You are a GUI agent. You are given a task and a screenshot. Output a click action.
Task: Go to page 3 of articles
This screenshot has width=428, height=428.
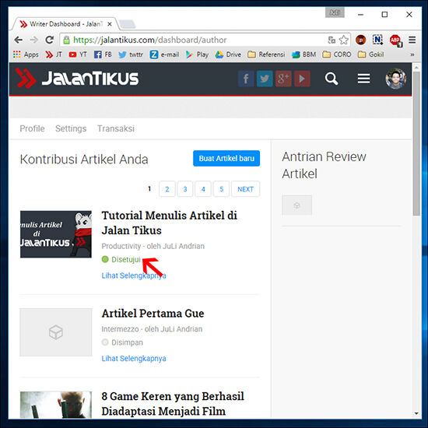pyautogui.click(x=185, y=189)
